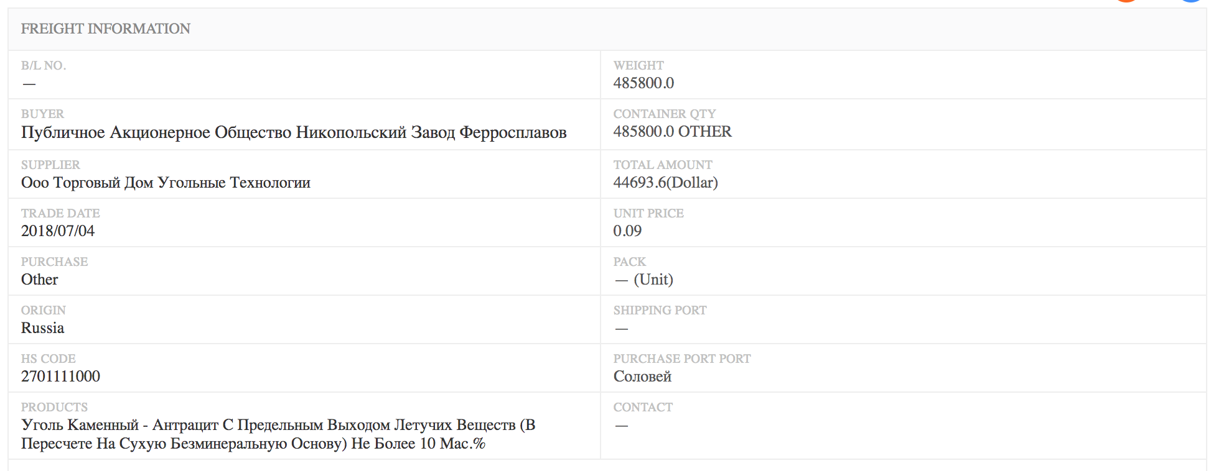Click the orange circle icon at top
The height and width of the screenshot is (471, 1211).
coord(1126,1)
